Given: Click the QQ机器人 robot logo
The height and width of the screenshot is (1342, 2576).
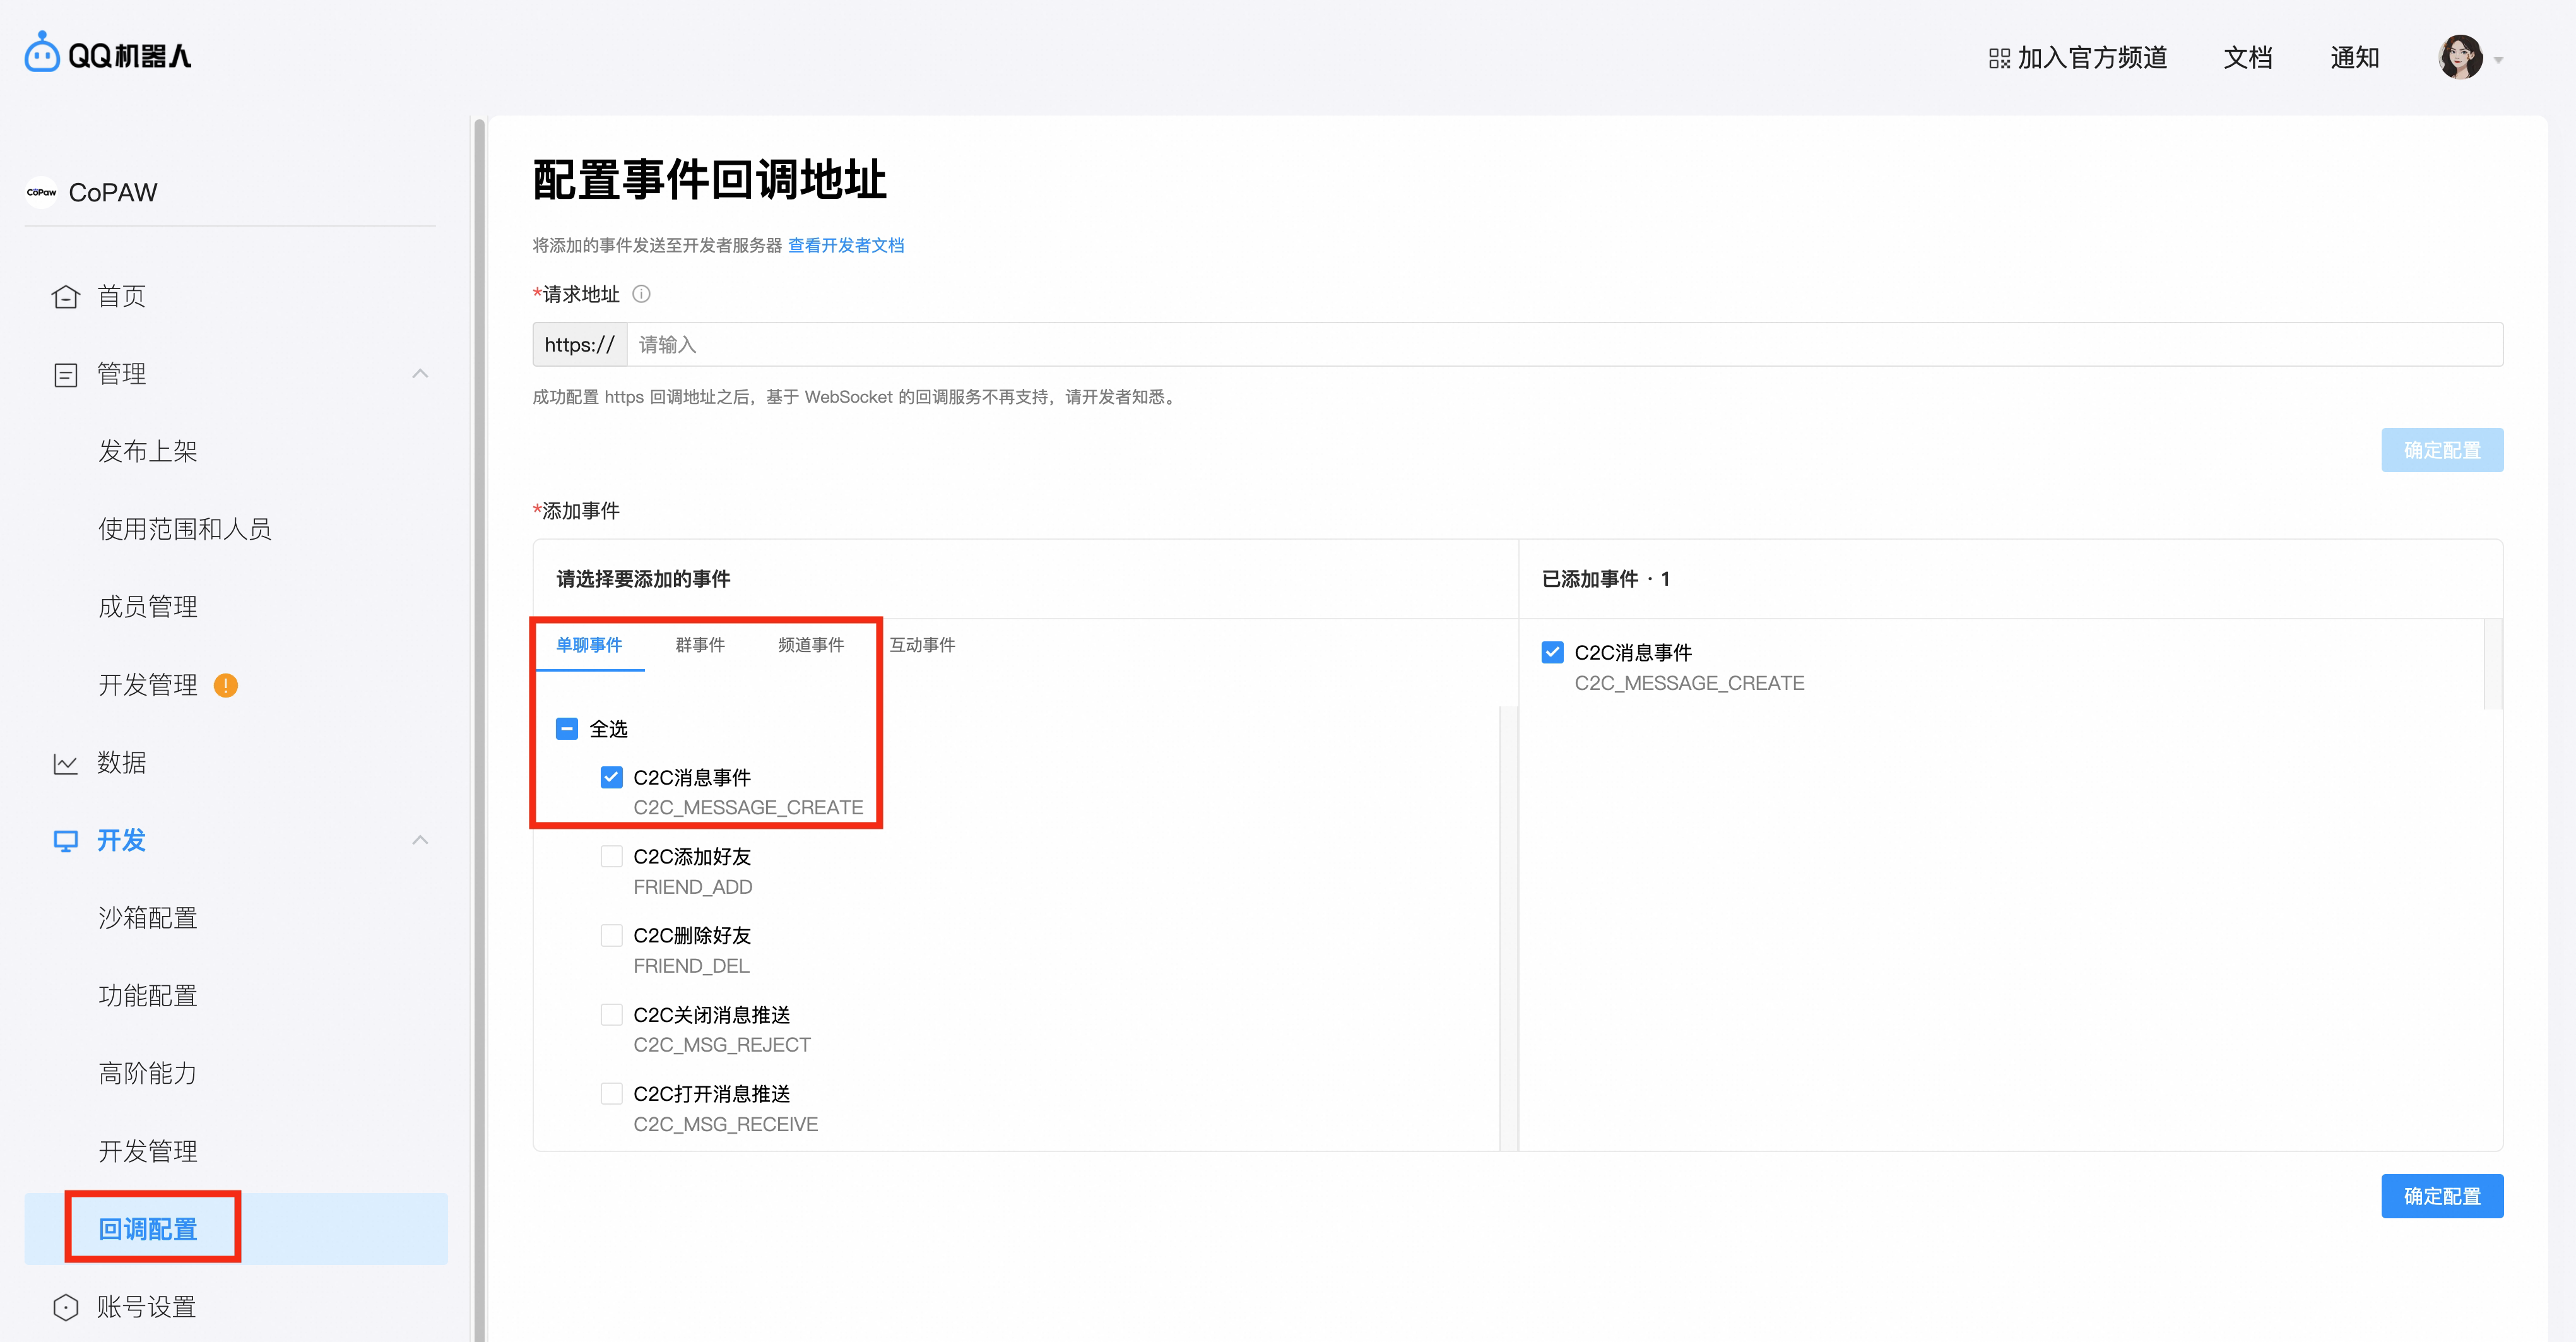Looking at the screenshot, I should (x=41, y=51).
